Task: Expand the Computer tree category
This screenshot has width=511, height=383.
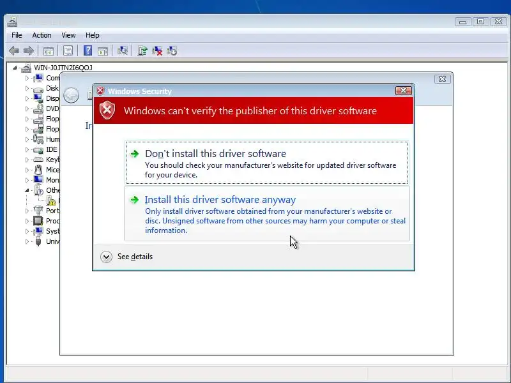Action: (27, 78)
